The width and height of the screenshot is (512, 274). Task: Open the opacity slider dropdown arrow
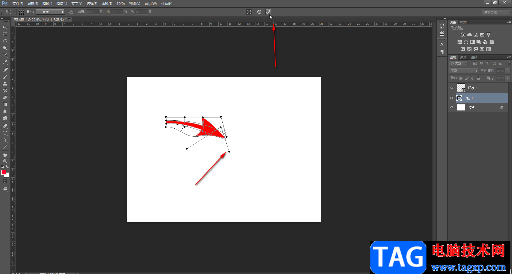point(508,71)
